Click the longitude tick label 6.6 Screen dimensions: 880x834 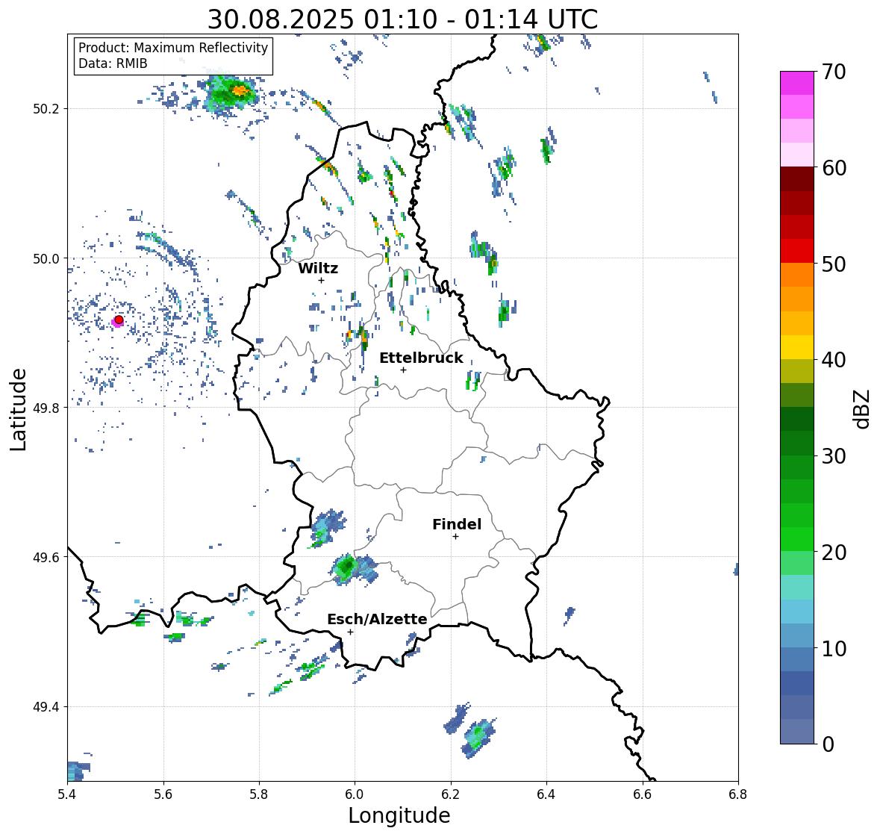pyautogui.click(x=643, y=794)
